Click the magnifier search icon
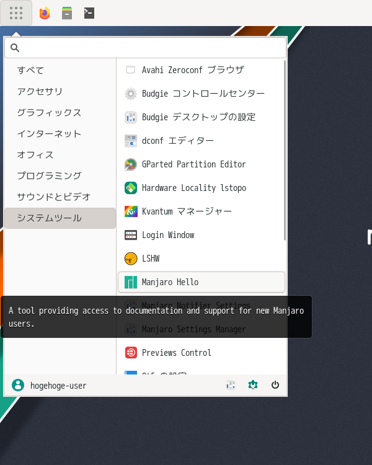This screenshot has width=372, height=465. click(15, 48)
